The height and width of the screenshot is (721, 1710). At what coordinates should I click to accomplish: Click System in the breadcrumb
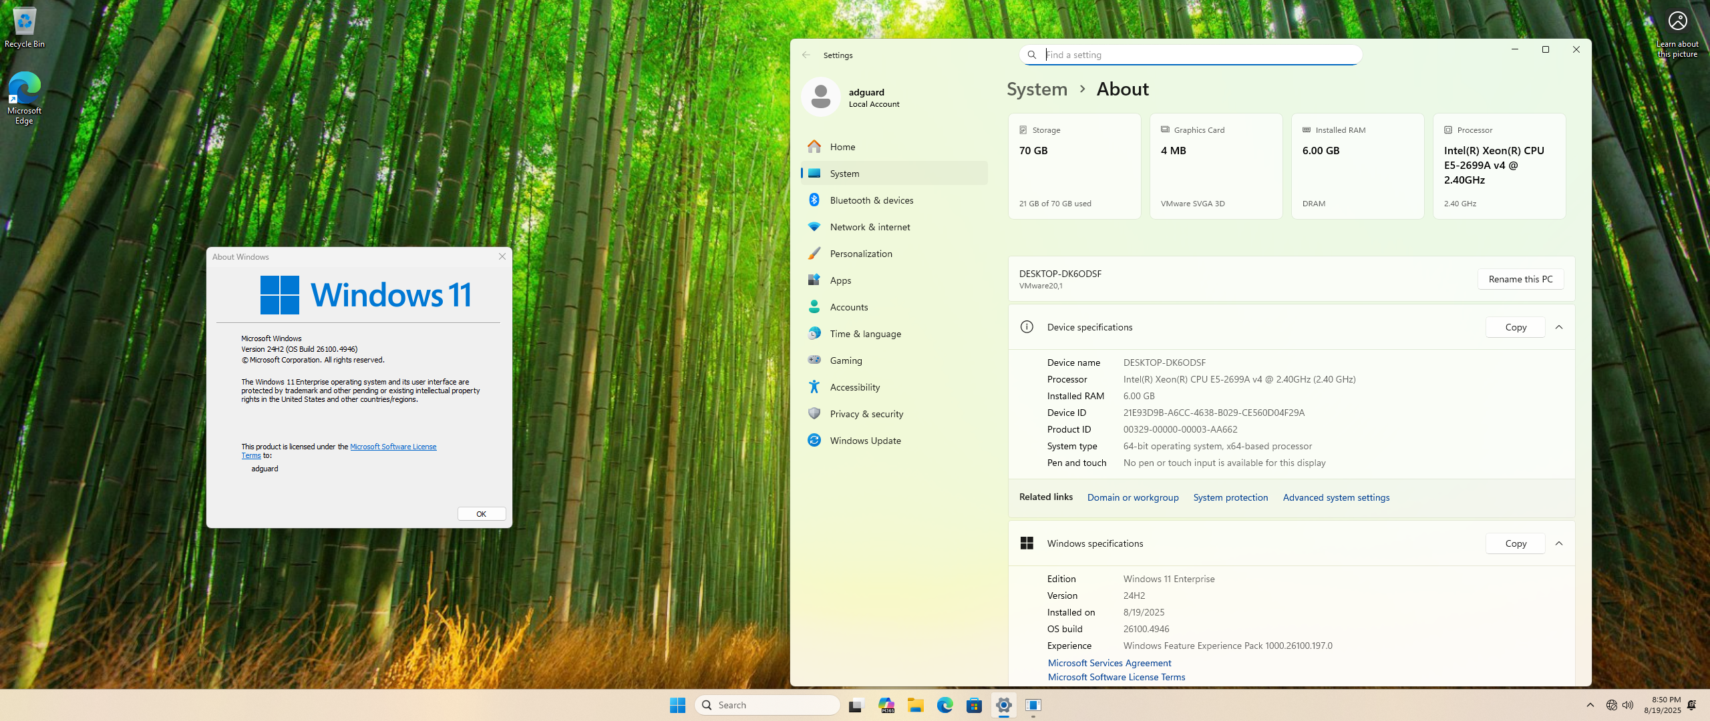(x=1037, y=89)
